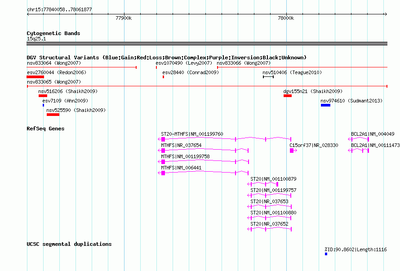Click UCSC segmental duplications track title
The width and height of the screenshot is (400, 271).
tap(69, 244)
